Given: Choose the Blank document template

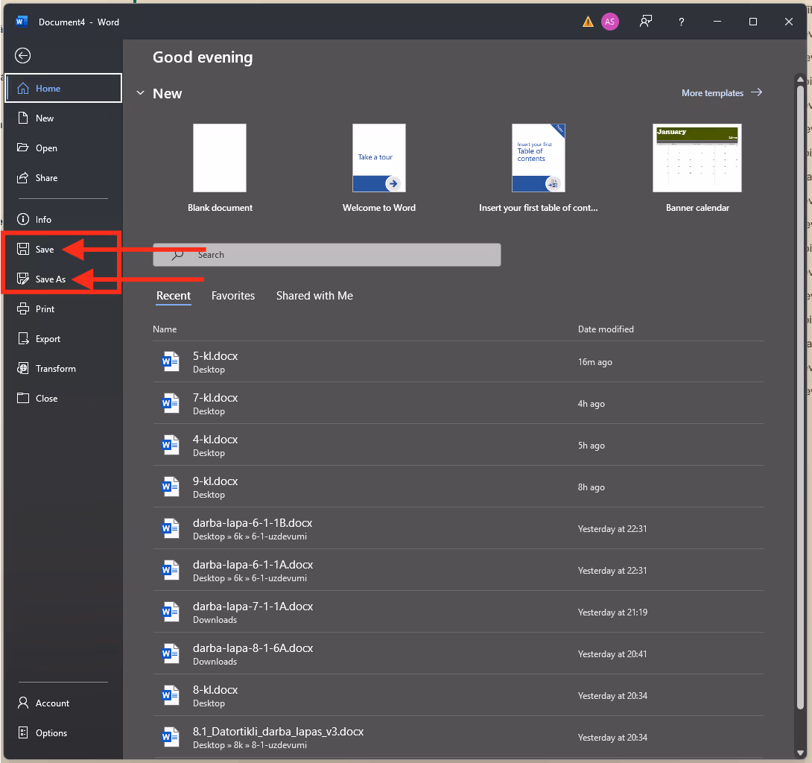Looking at the screenshot, I should click(220, 158).
